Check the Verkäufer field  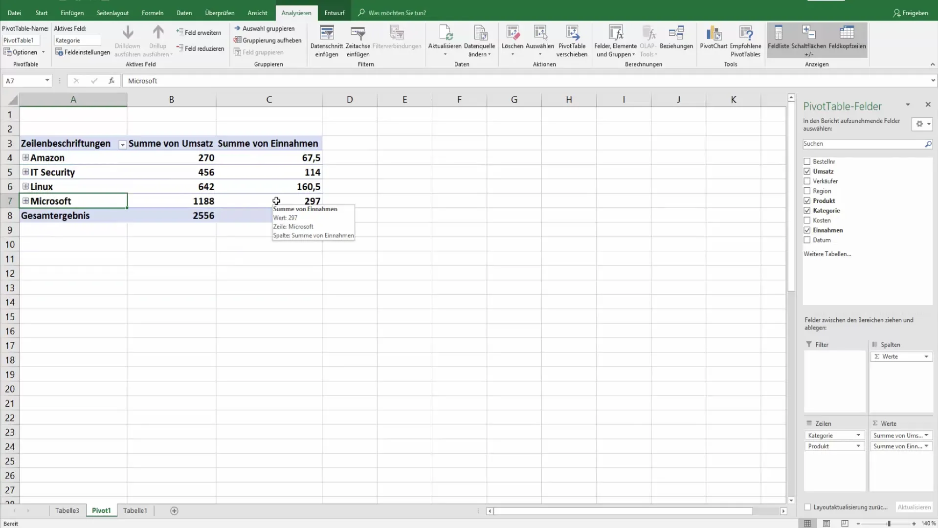807,181
